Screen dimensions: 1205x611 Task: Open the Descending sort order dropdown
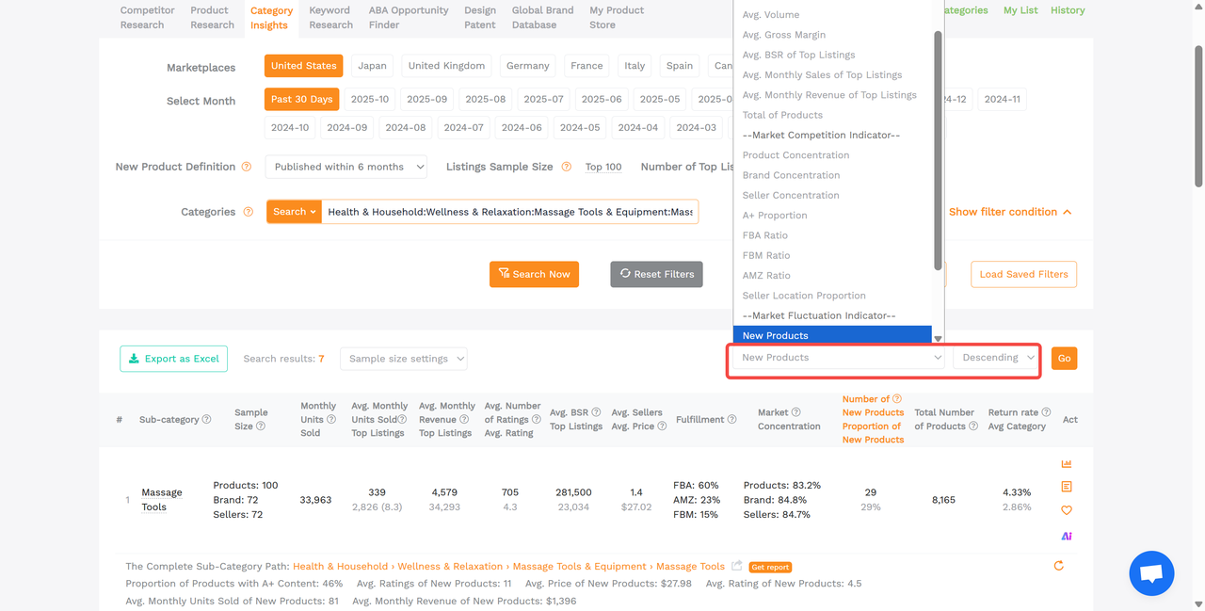coord(995,357)
